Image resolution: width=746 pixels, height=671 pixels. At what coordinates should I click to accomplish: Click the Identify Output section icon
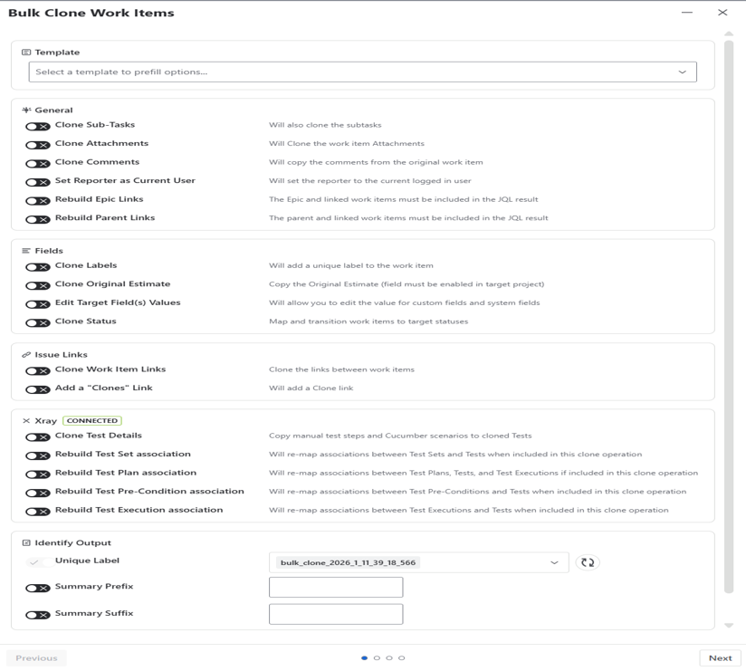26,543
